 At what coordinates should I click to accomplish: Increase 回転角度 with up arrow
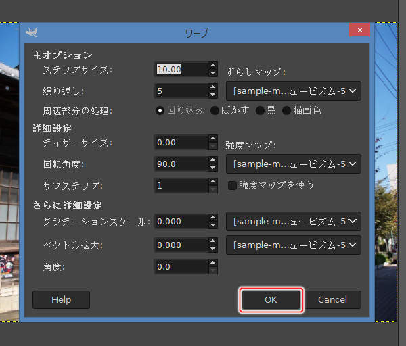[x=213, y=160]
